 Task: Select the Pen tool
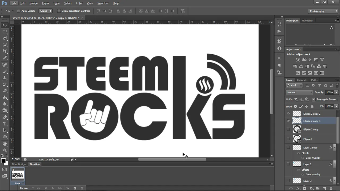(x=5, y=117)
